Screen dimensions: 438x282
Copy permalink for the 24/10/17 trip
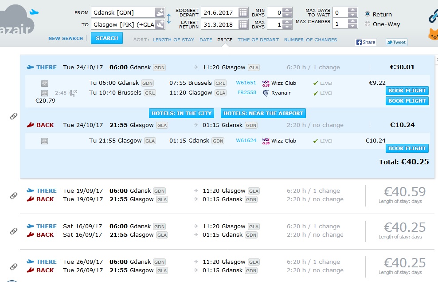[x=14, y=116]
